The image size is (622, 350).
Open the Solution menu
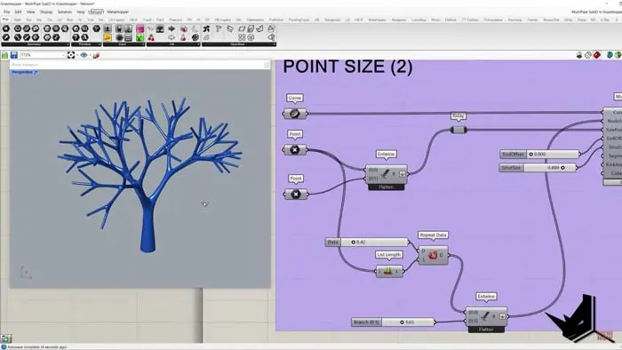[x=65, y=12]
